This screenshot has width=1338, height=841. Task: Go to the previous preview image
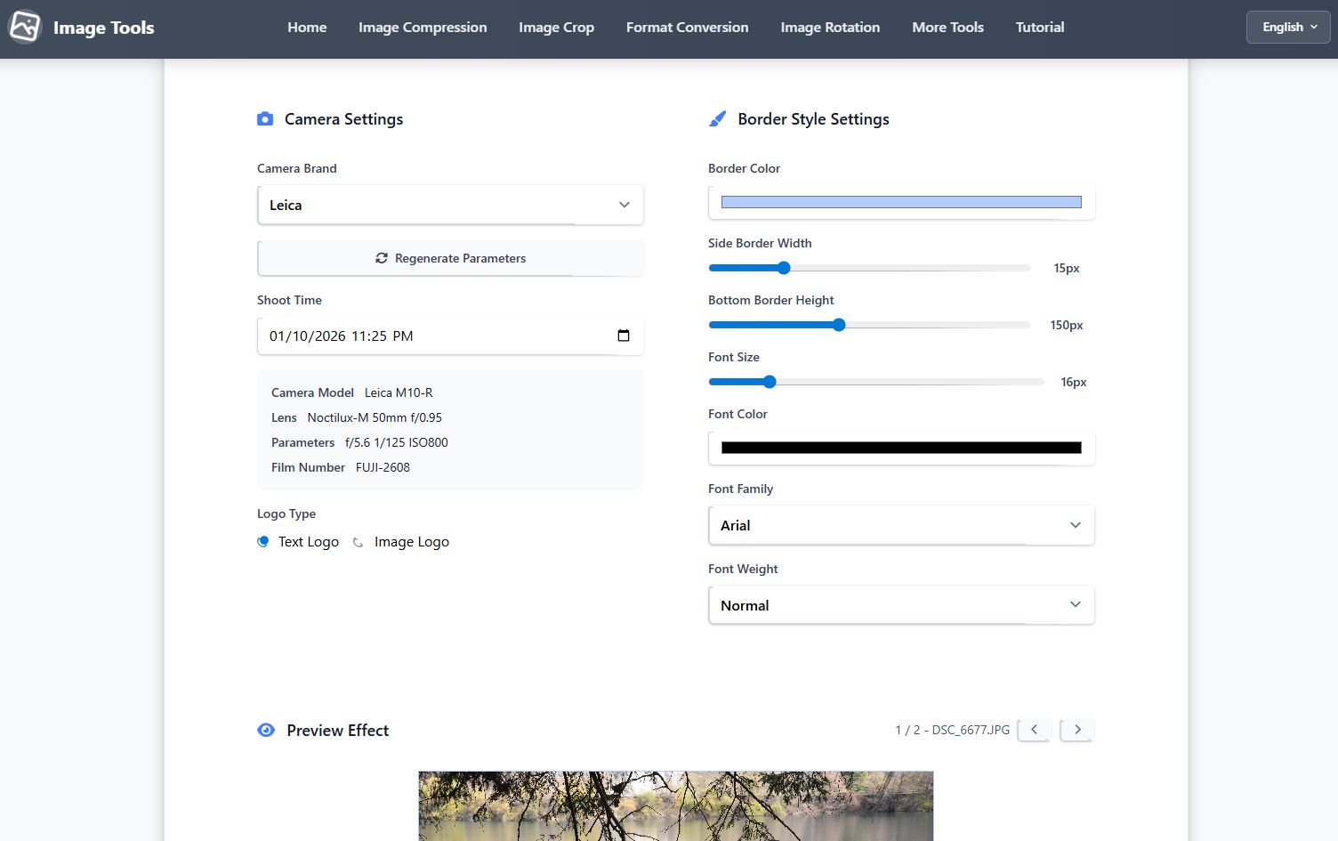pos(1034,730)
